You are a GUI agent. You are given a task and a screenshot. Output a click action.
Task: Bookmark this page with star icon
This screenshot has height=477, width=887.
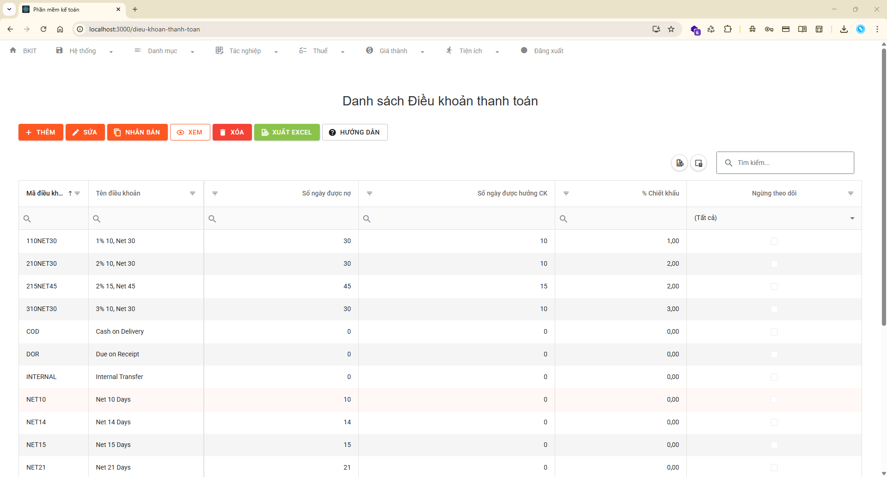[671, 29]
